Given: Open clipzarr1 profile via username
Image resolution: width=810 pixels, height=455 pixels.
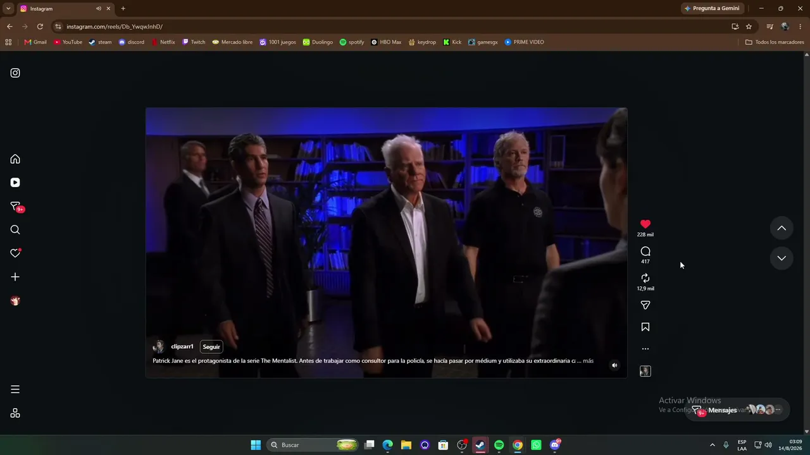Looking at the screenshot, I should click(182, 346).
